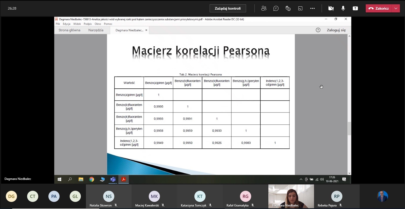This screenshot has width=405, height=209.
Task: Turn on the camera
Action: point(331,8)
